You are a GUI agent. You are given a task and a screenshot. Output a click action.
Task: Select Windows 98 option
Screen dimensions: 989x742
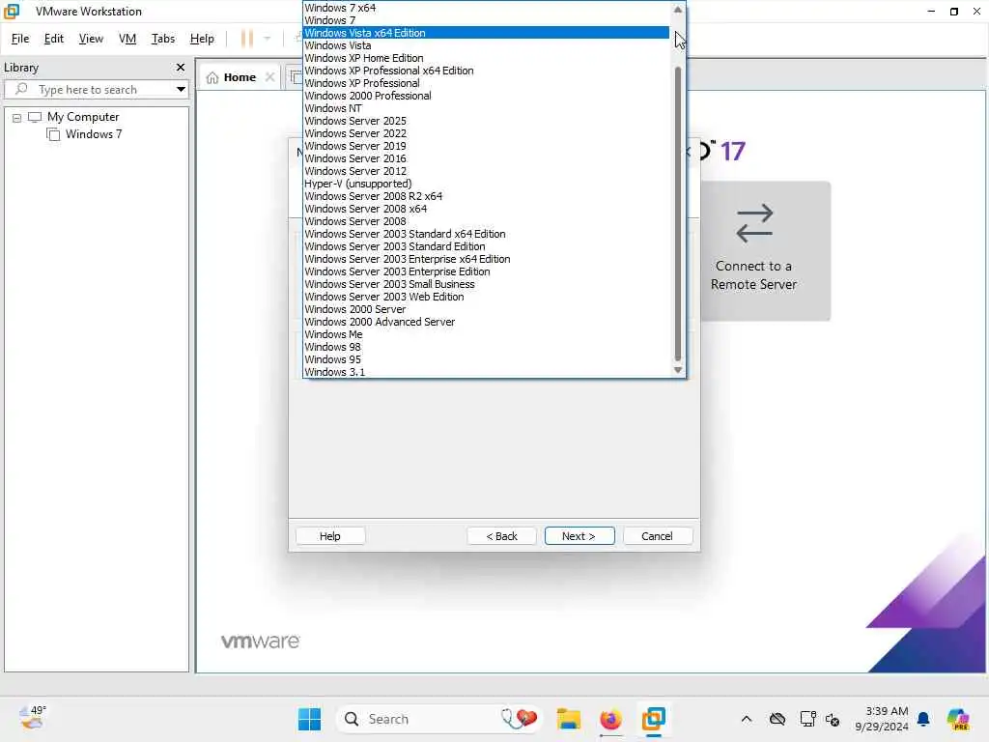486,347
